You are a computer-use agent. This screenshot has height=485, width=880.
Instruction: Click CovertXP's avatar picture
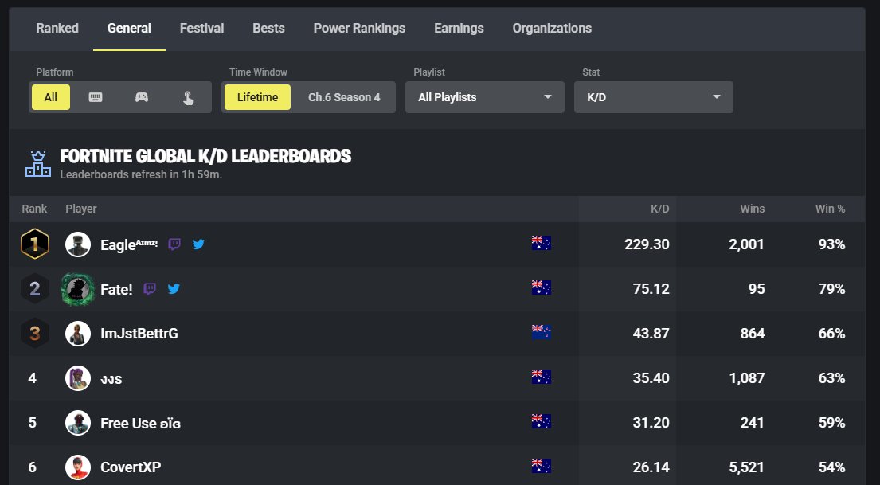78,467
